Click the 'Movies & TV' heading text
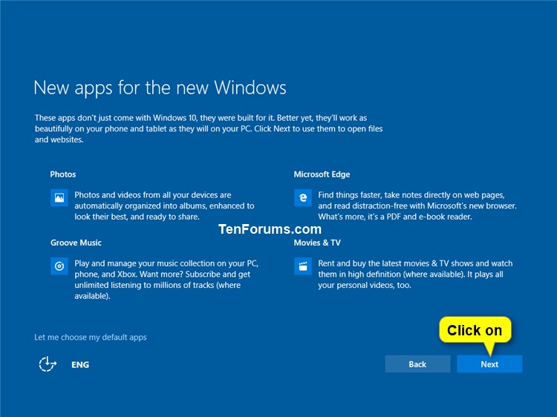 (317, 243)
